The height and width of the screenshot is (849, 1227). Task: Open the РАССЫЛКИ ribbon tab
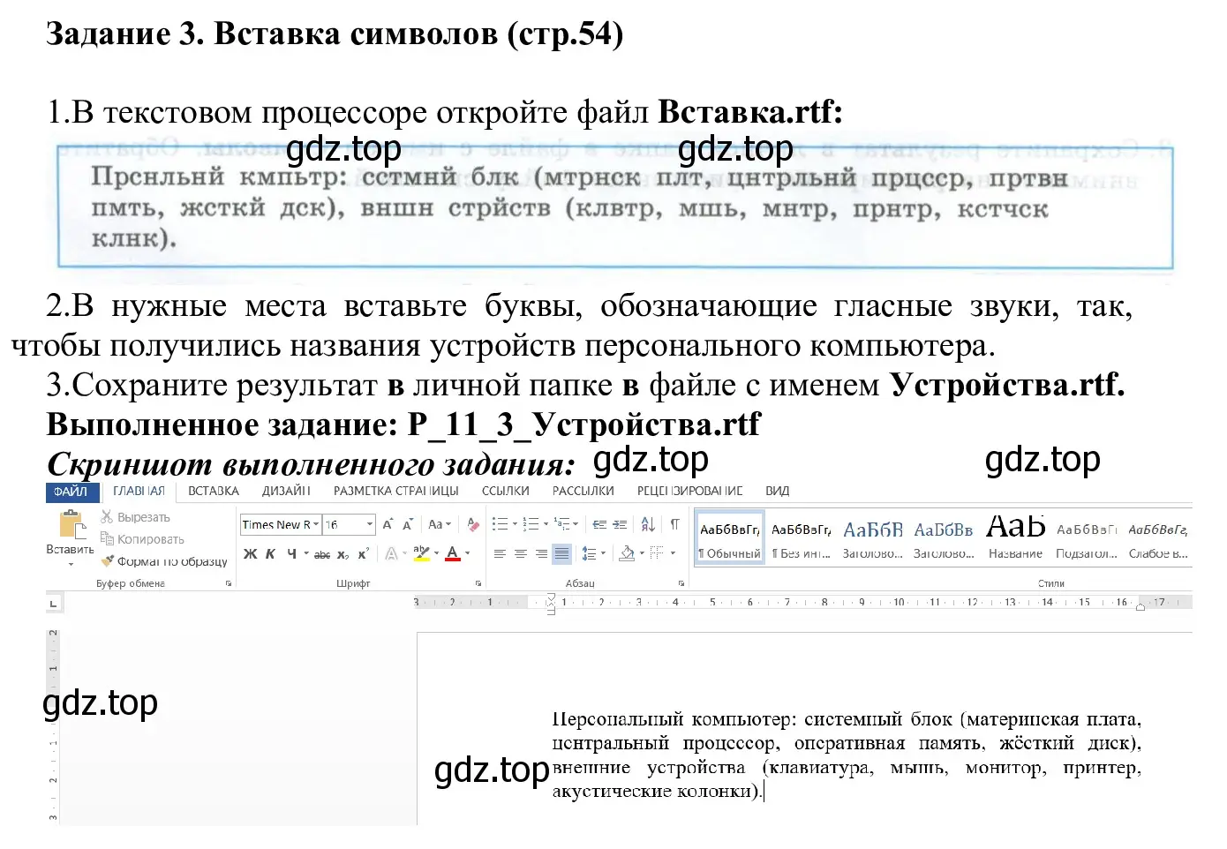[x=583, y=491]
